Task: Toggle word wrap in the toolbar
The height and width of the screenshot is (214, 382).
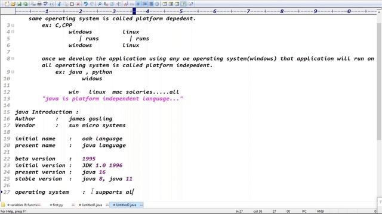Action: pyautogui.click(x=138, y=4)
